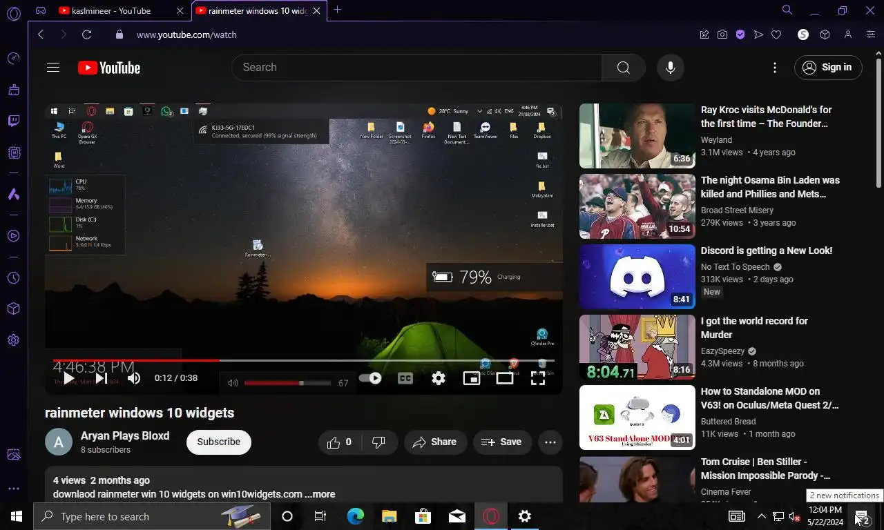
Task: Toggle autoplay switch in the player
Action: [x=371, y=378]
